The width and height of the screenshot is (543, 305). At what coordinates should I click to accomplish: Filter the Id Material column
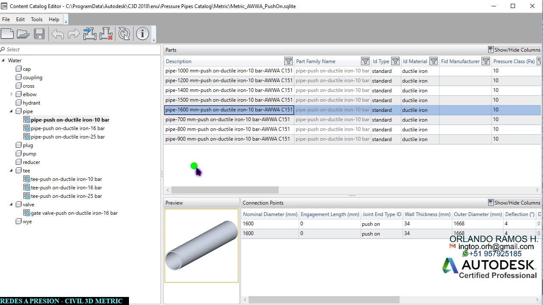434,61
